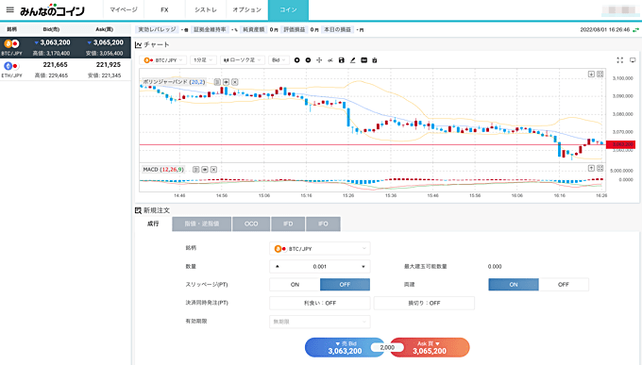This screenshot has height=365, width=642.
Task: Toggle 利食い OFF setting
Action: pyautogui.click(x=320, y=303)
